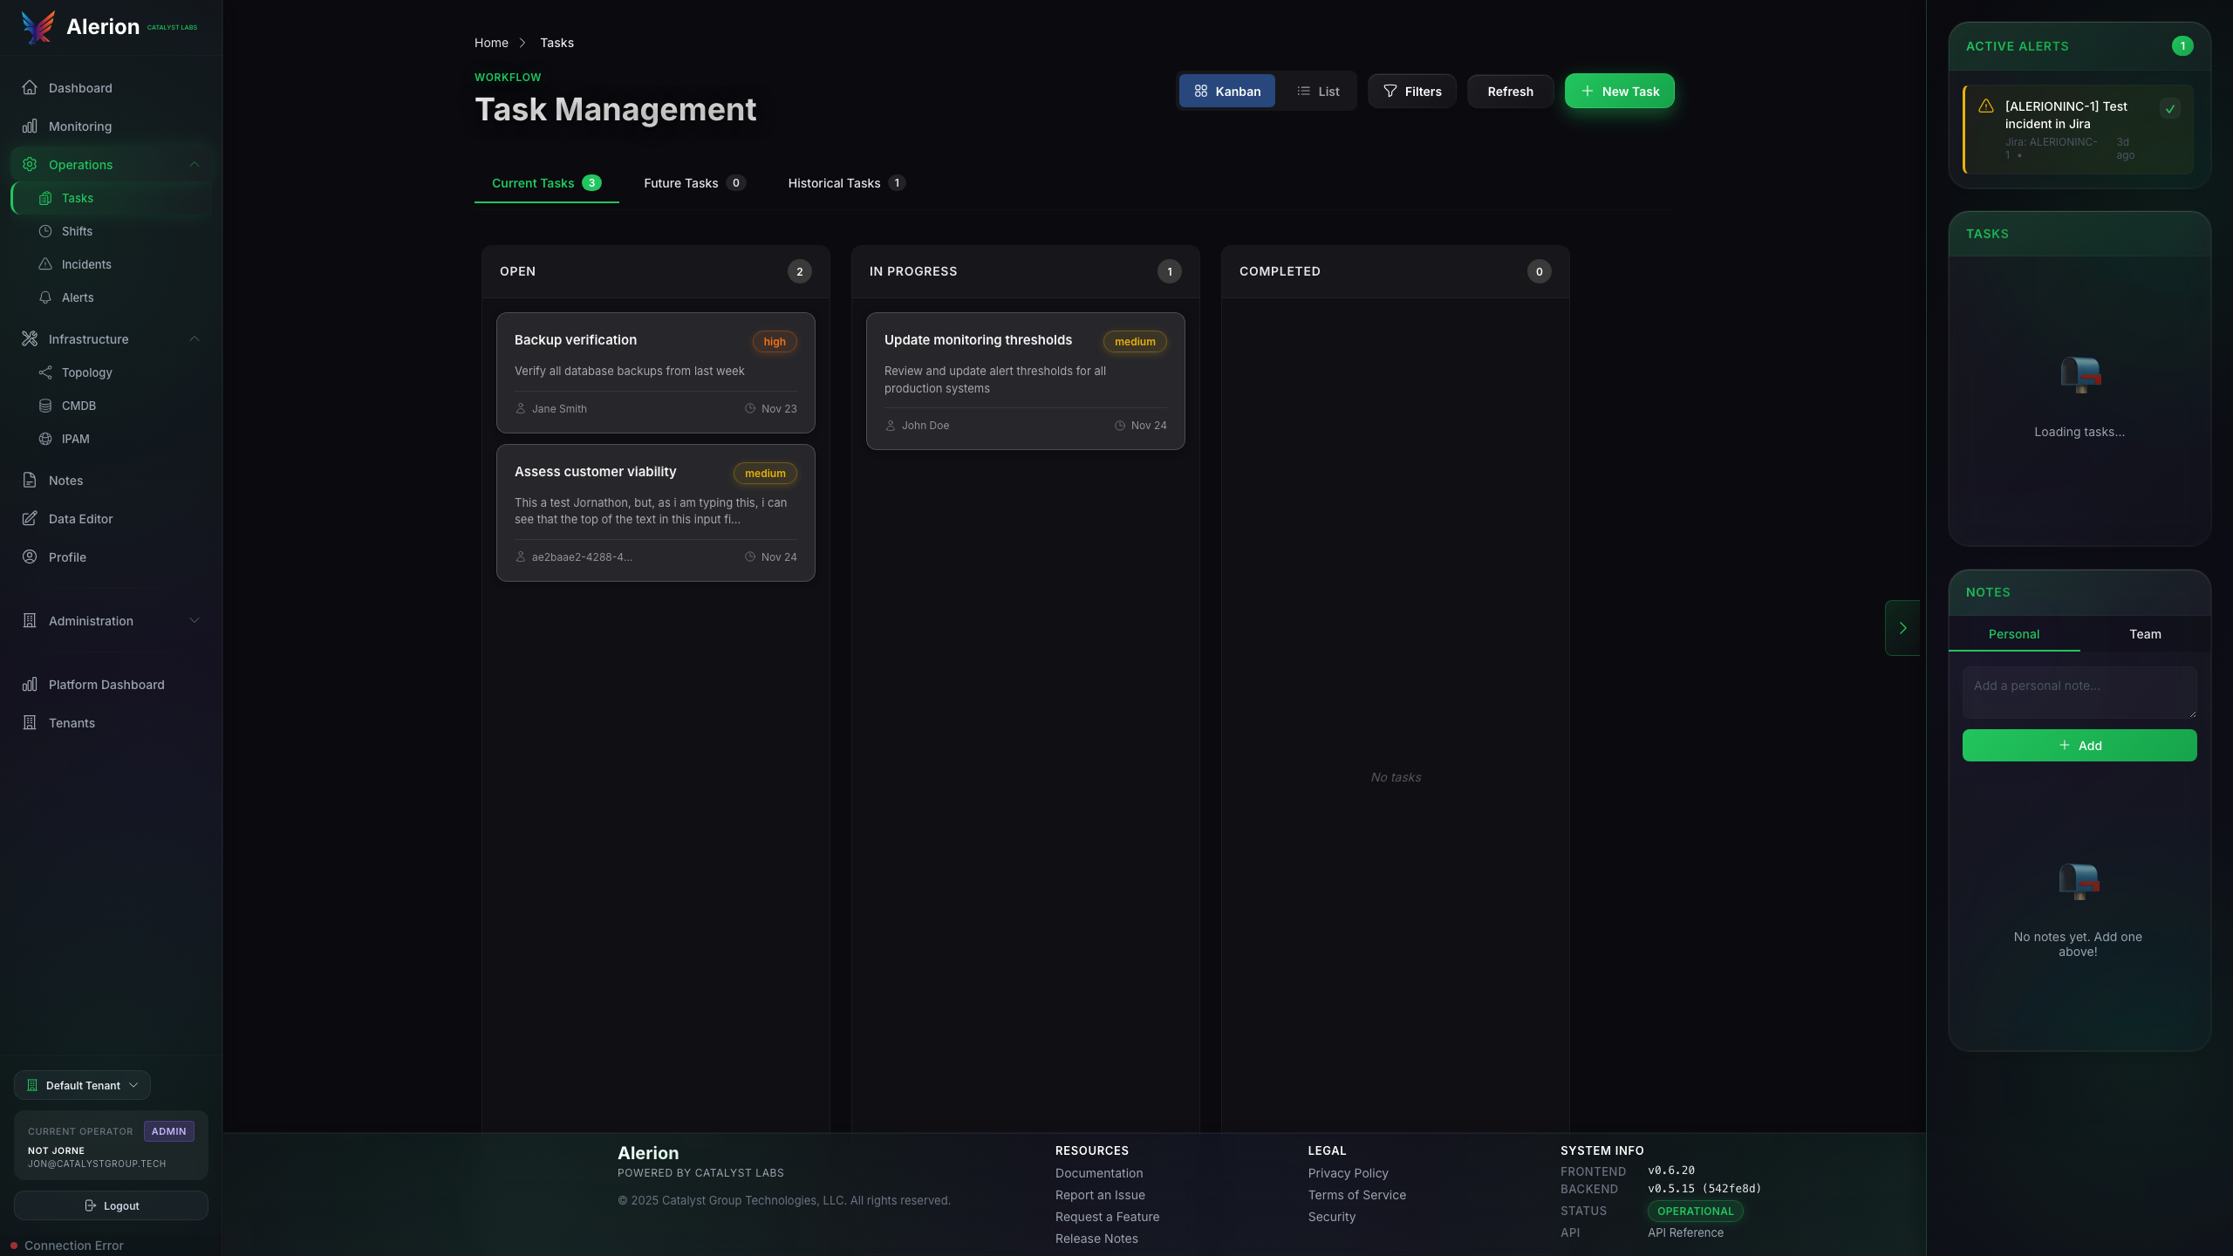Switch to List view
The width and height of the screenshot is (2233, 1256).
pos(1317,92)
